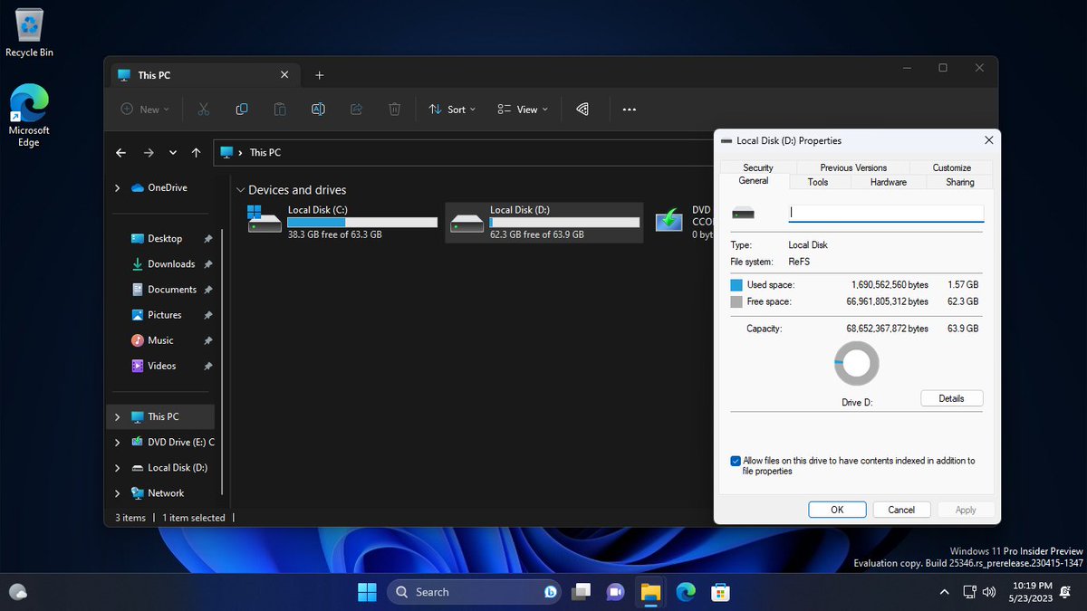This screenshot has width=1087, height=611.
Task: Switch to the Tools tab
Action: coord(818,182)
